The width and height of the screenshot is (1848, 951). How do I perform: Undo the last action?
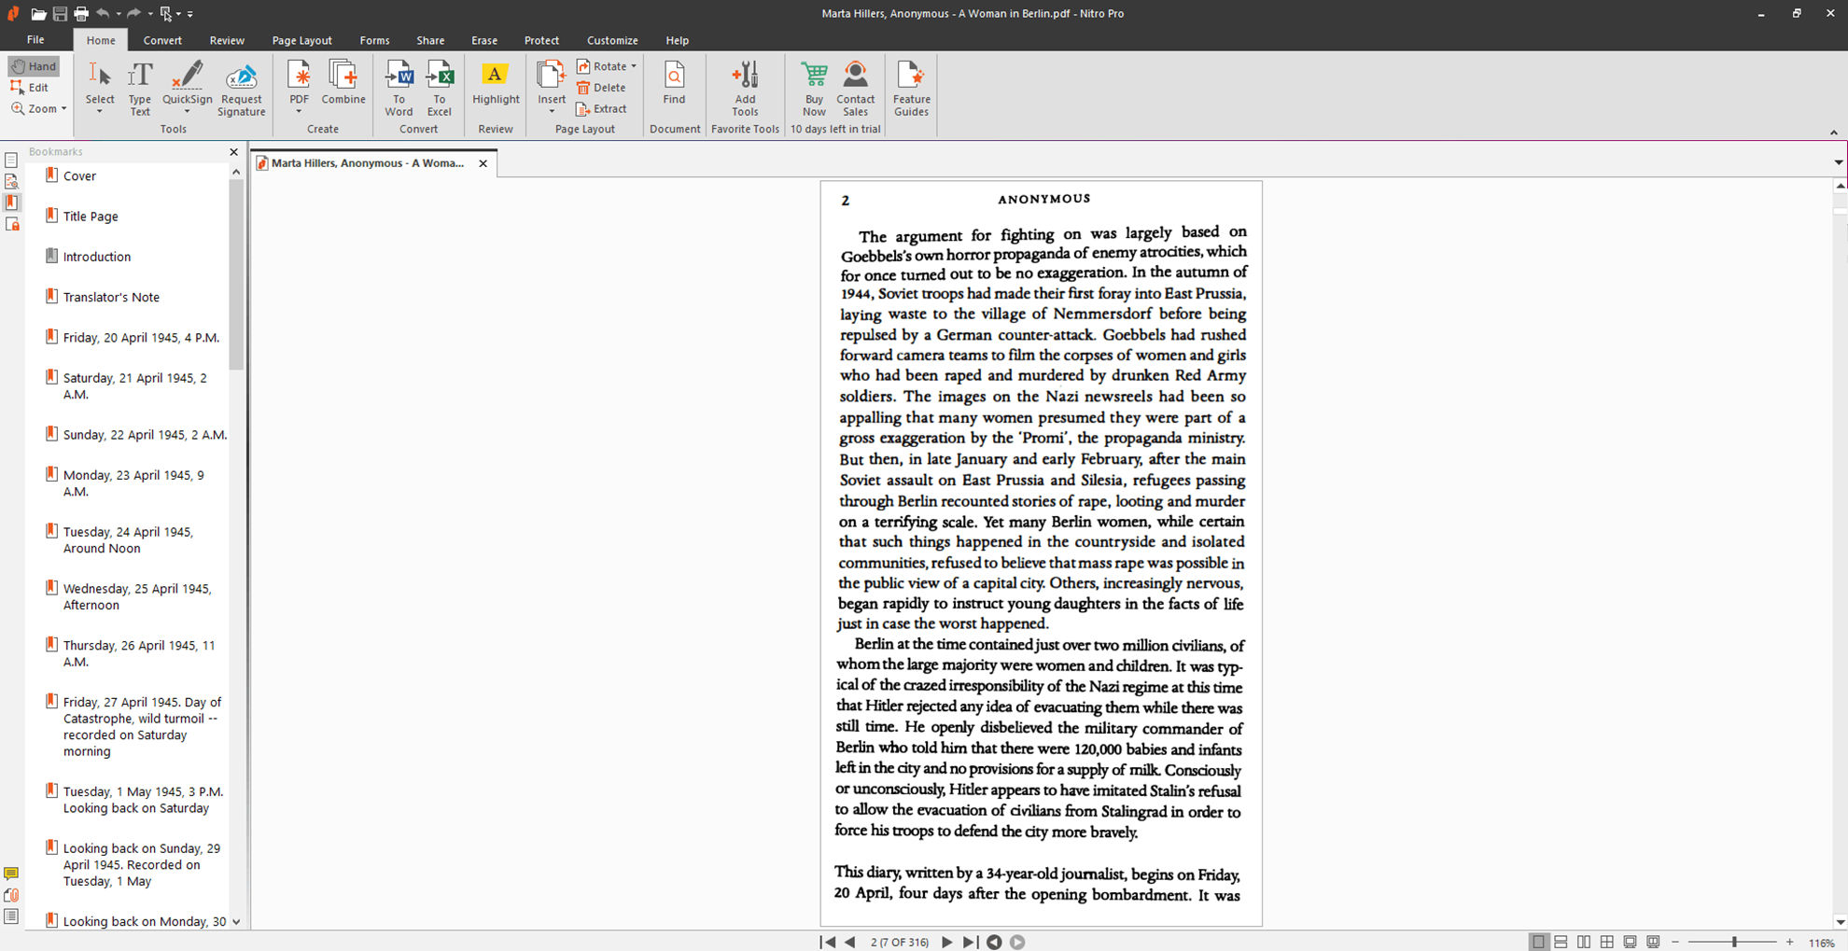103,14
